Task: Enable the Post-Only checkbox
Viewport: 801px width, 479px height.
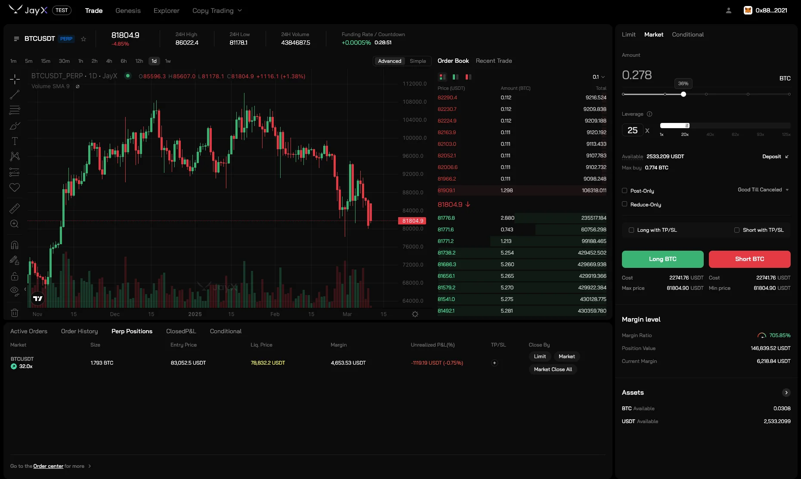Action: click(625, 190)
